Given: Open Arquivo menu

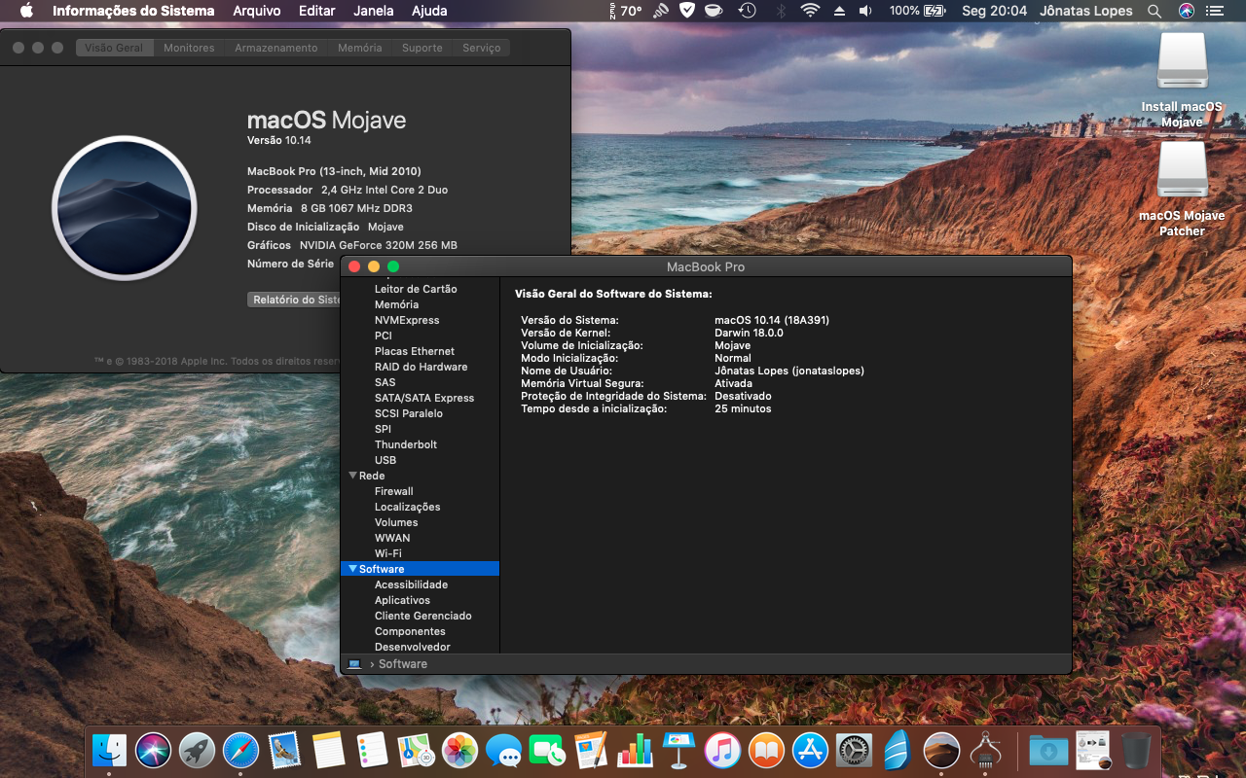Looking at the screenshot, I should pos(257,11).
